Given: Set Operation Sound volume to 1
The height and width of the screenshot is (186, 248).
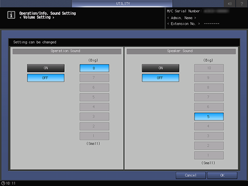Looking at the screenshot, I should tap(94, 136).
